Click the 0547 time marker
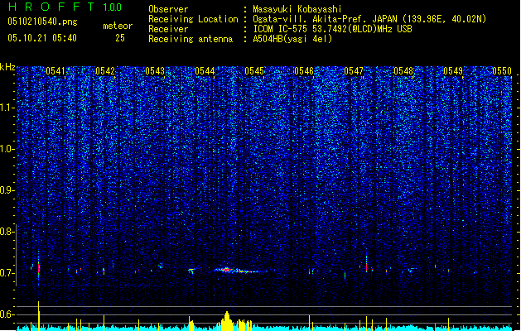The width and height of the screenshot is (521, 331). tap(354, 71)
